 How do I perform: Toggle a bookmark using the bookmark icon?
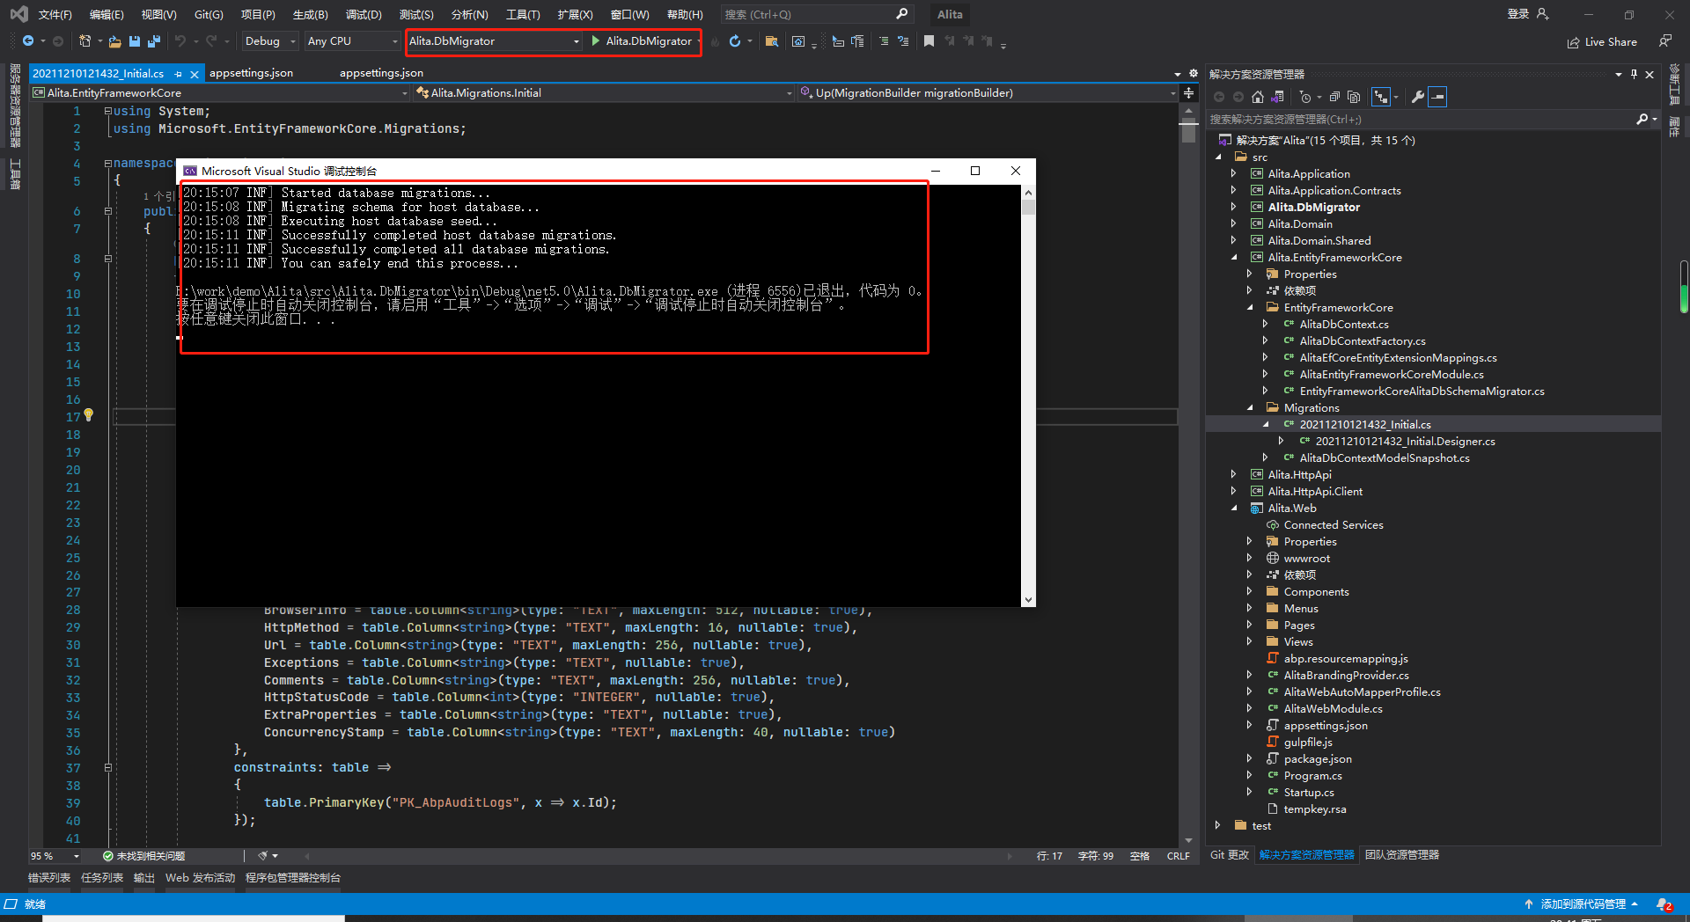pos(929,41)
